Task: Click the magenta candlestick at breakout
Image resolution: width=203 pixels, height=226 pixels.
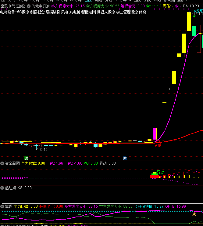Action: click(x=155, y=133)
